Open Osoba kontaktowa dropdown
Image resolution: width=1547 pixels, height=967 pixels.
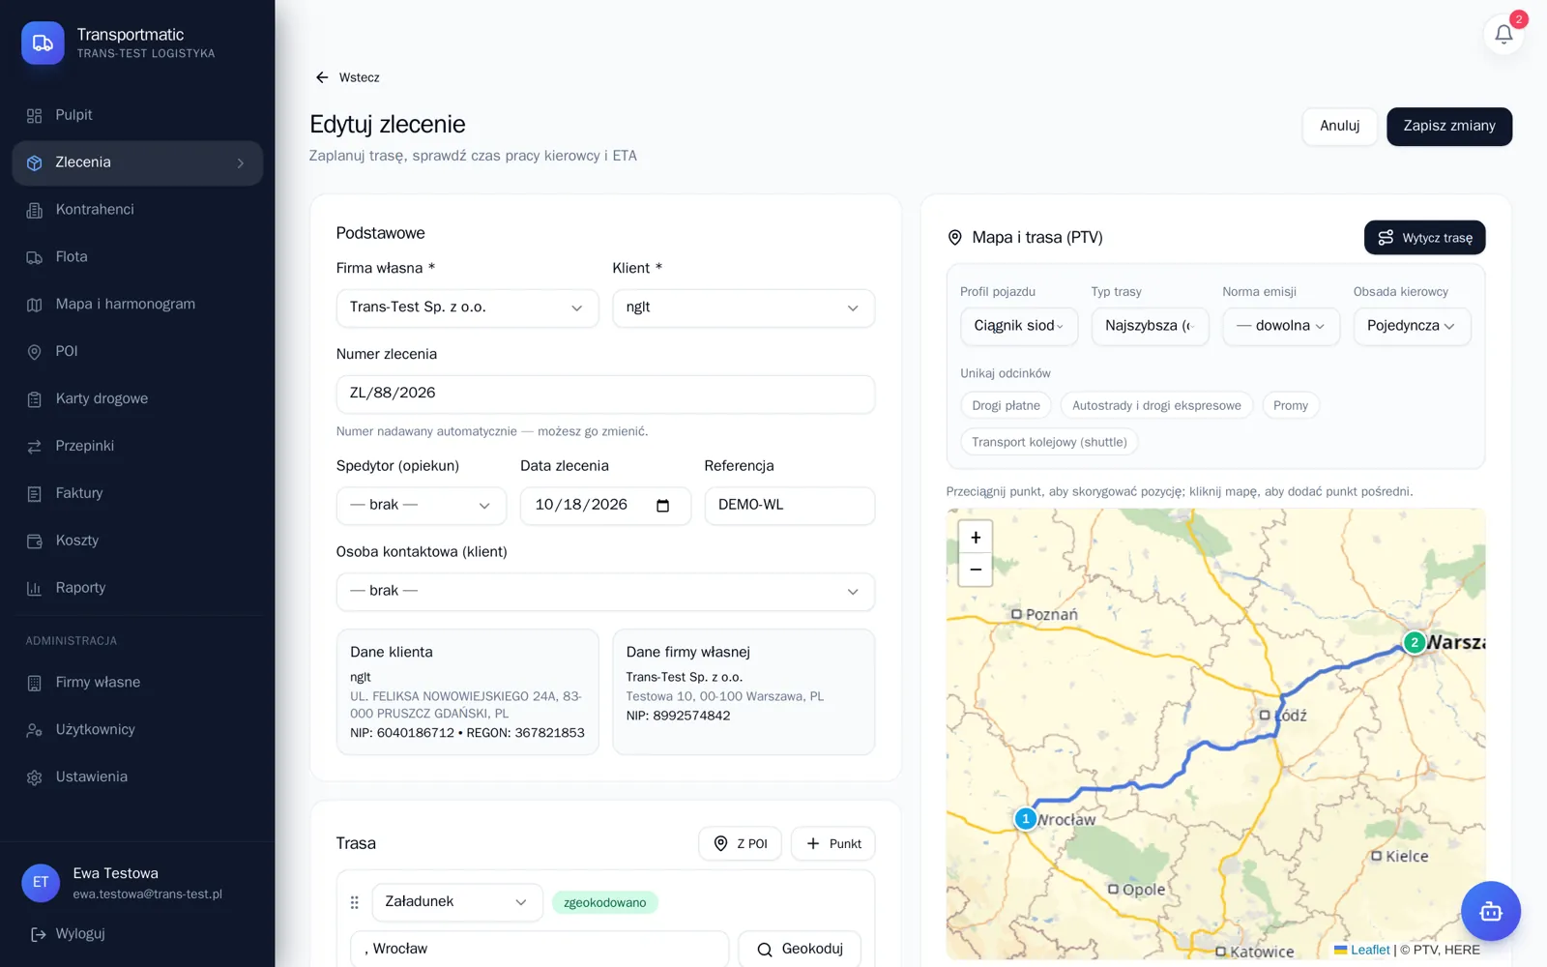pos(605,592)
